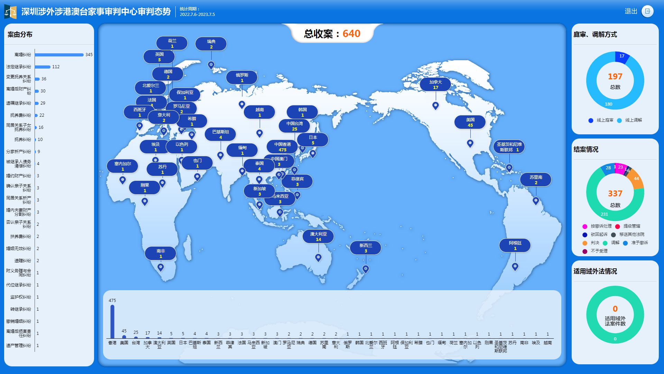Click the 法定继承纠纷 bar with 112
The width and height of the screenshot is (664, 374).
click(43, 67)
